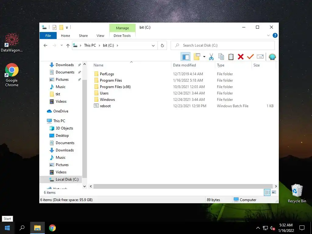Select Local Disk (C:) in navigation pane

coord(67,179)
